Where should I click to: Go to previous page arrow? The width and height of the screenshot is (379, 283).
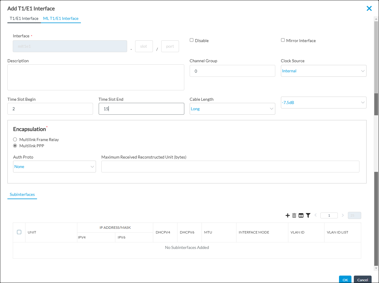click(x=316, y=215)
